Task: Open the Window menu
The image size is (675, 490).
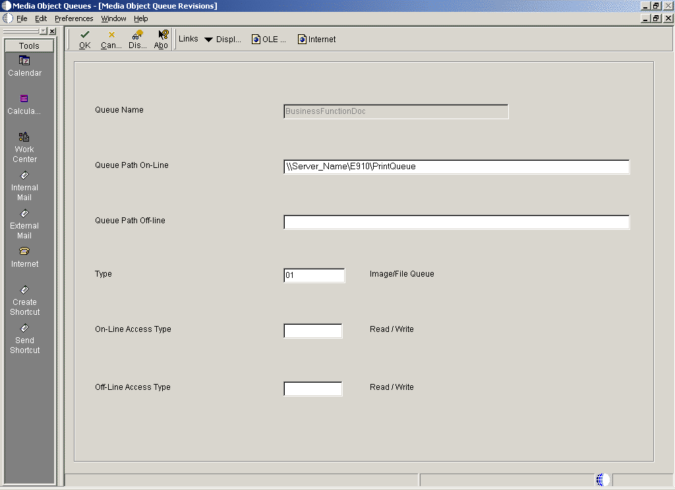Action: [x=113, y=18]
